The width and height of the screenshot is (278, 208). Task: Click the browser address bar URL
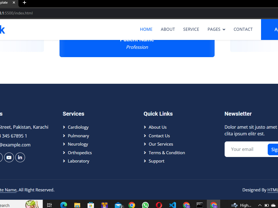point(16,13)
